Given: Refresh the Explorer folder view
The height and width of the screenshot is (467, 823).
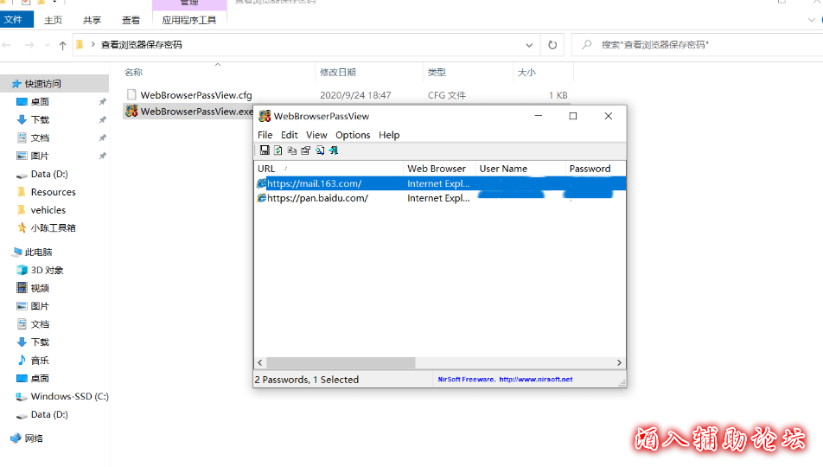Looking at the screenshot, I should (552, 45).
